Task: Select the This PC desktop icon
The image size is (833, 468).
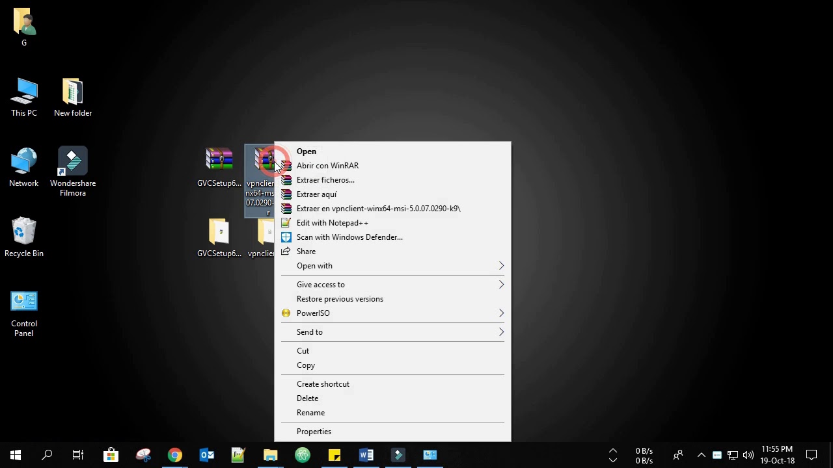Action: coord(24,97)
